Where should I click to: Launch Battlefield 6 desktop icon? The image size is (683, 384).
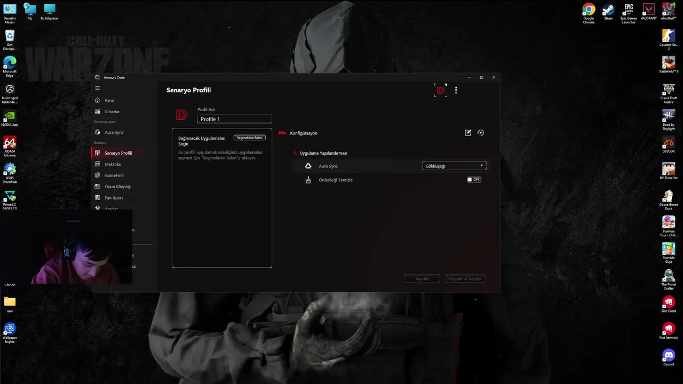coord(669,65)
